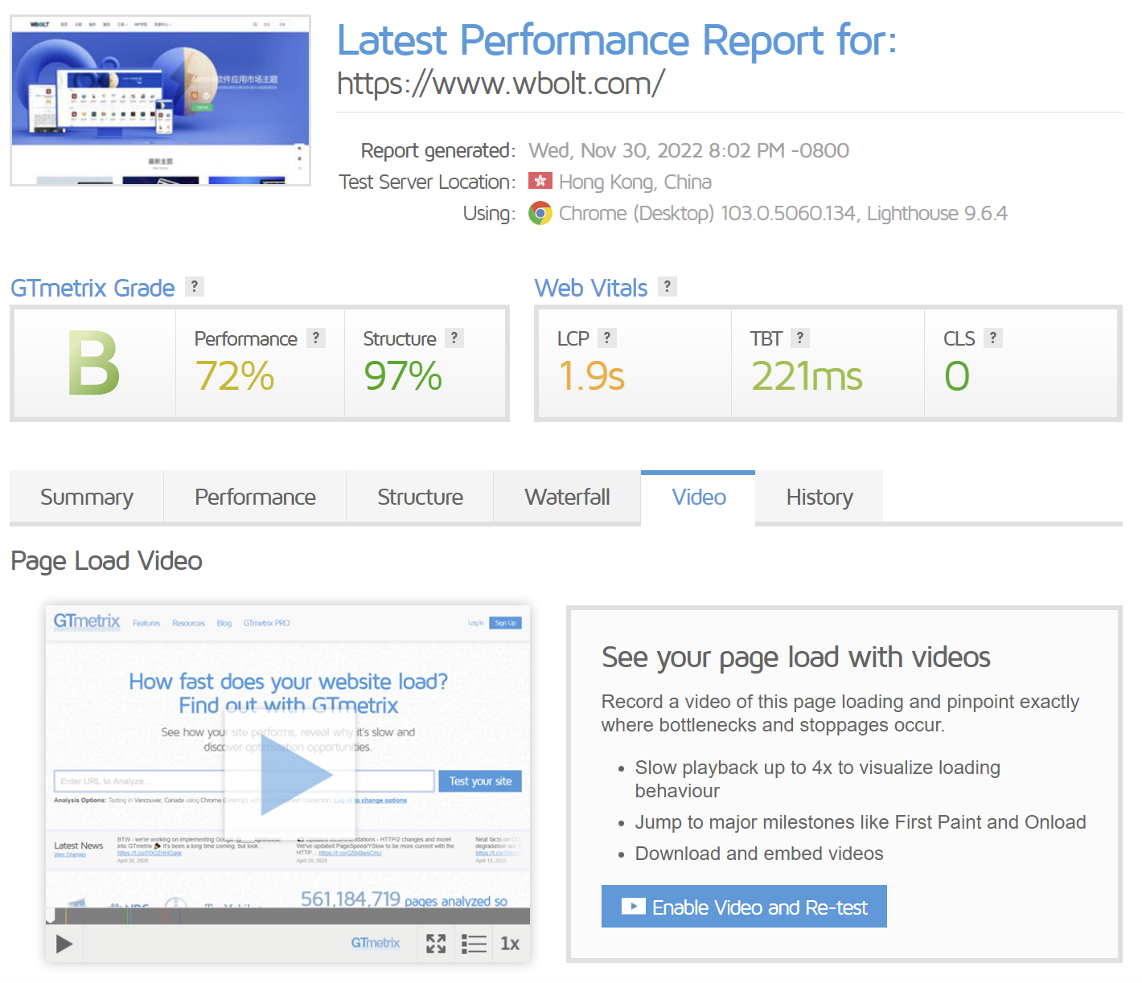This screenshot has width=1142, height=983.
Task: Switch to the Summary tab
Action: [x=87, y=497]
